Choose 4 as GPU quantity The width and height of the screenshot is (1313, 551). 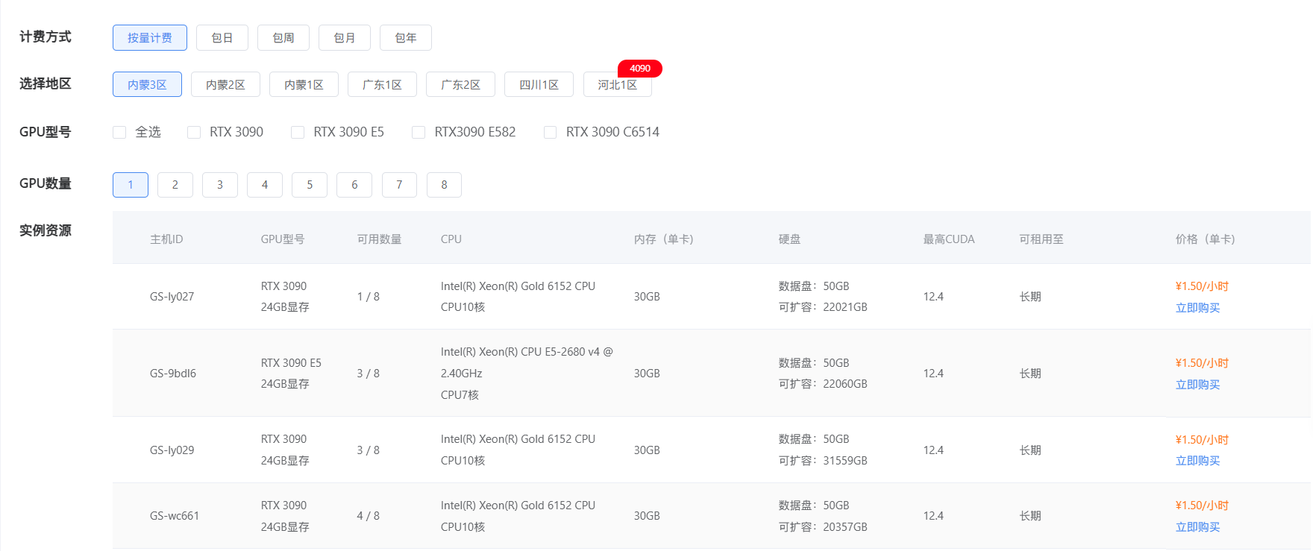coord(265,185)
